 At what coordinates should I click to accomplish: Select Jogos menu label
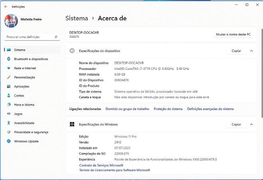coord(18,114)
